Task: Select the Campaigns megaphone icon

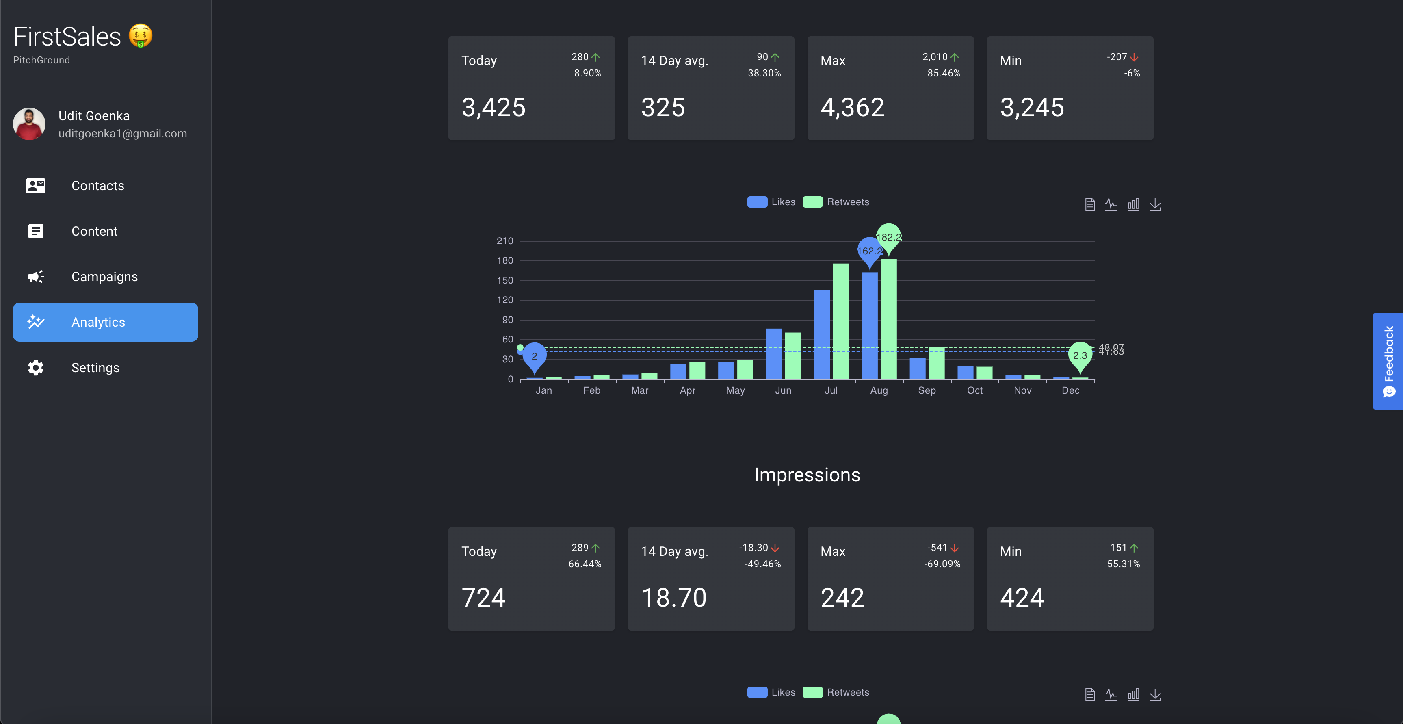Action: [35, 277]
